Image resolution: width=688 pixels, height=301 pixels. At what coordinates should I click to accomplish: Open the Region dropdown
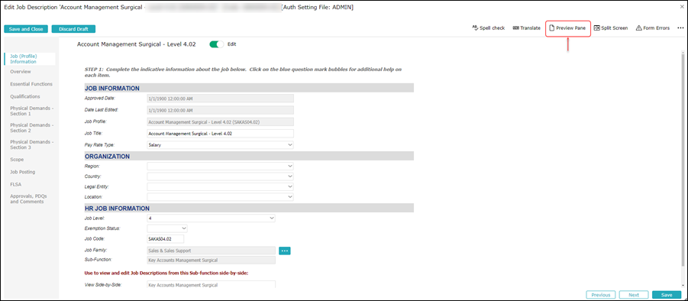pyautogui.click(x=220, y=166)
